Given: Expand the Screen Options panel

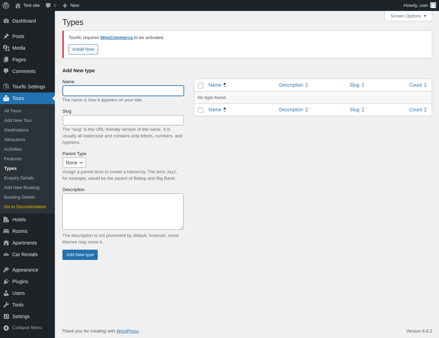Looking at the screenshot, I should (x=408, y=16).
